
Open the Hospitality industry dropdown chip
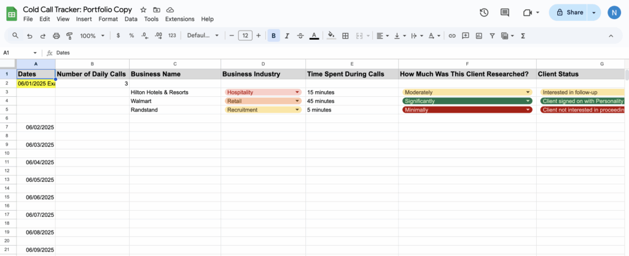pos(263,92)
